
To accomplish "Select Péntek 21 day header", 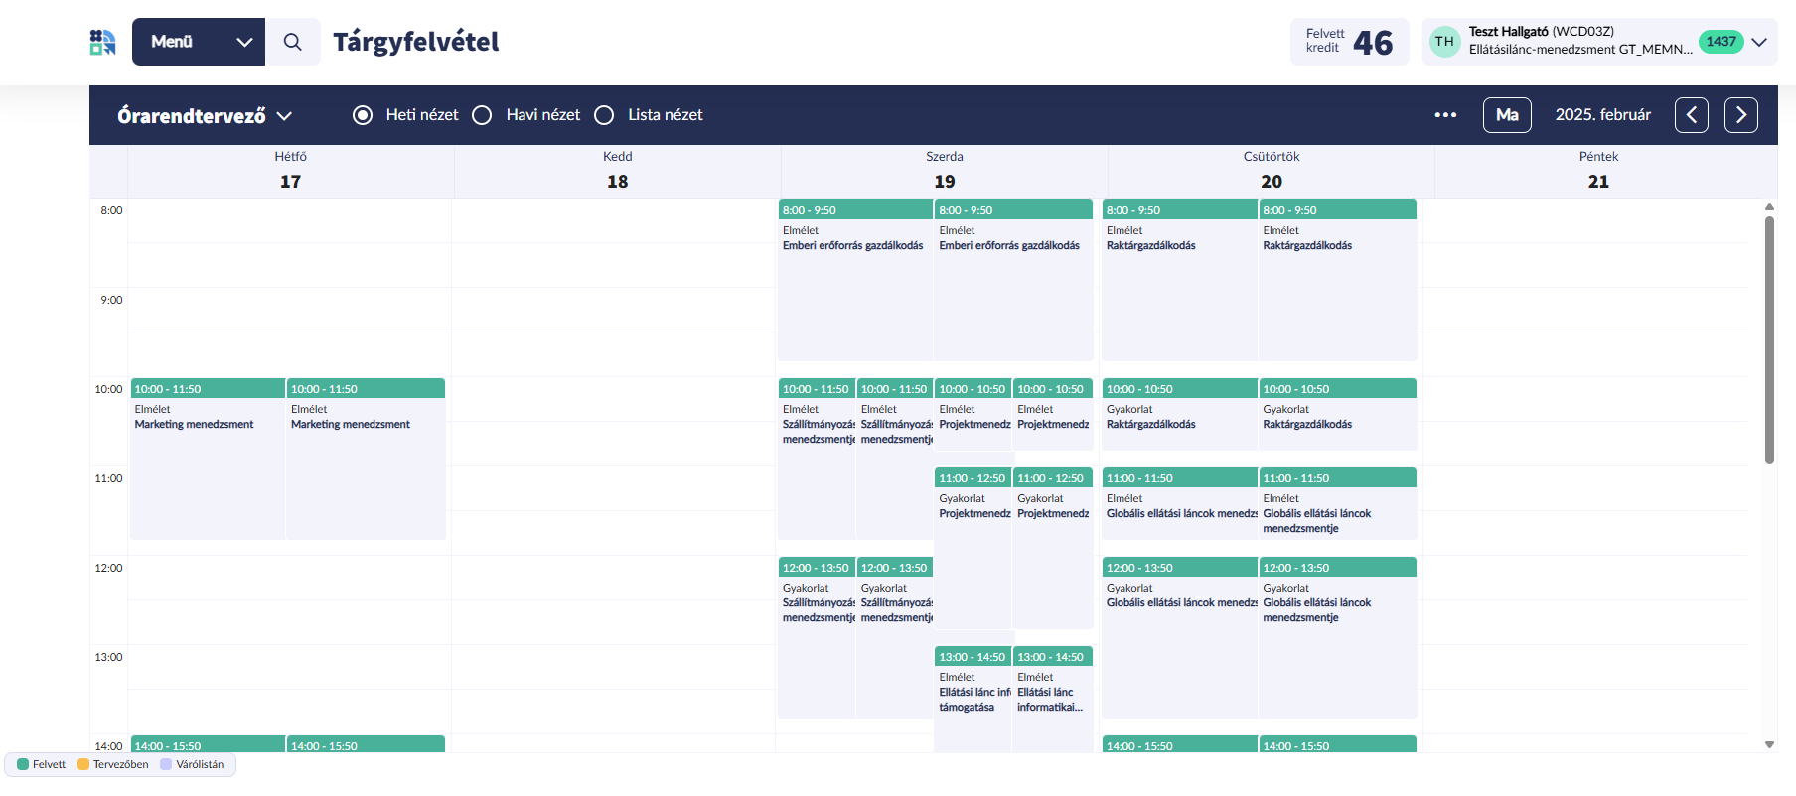I will click(1597, 171).
